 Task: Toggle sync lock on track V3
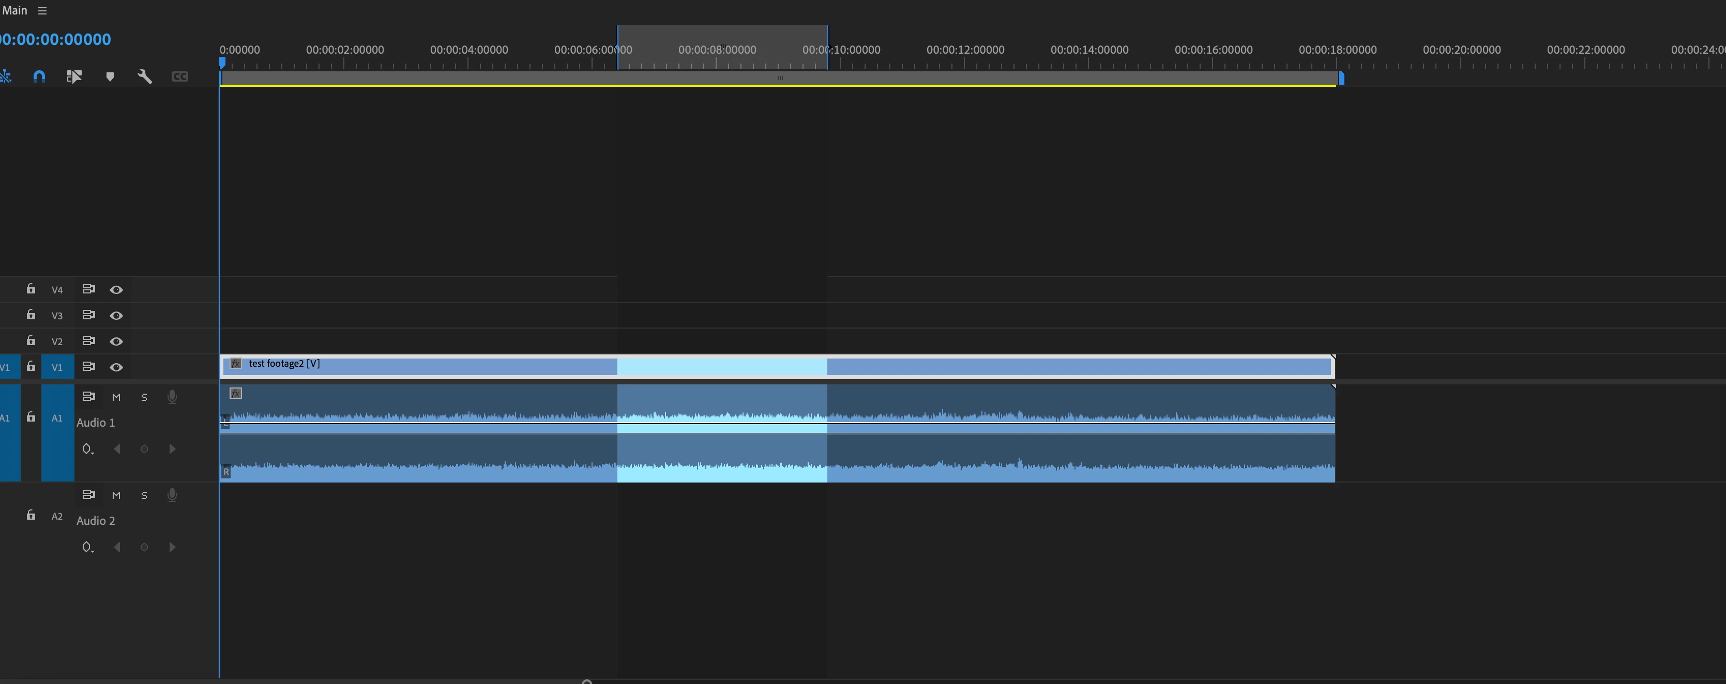click(x=88, y=315)
